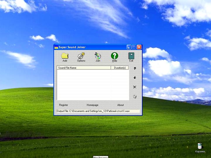This screenshot has width=211, height=158.
Task: Open the Options gear tool
Action: (x=81, y=56)
